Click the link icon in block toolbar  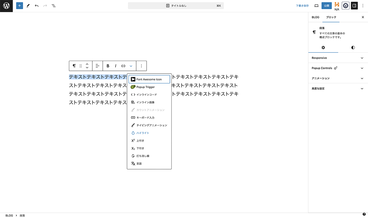[123, 66]
